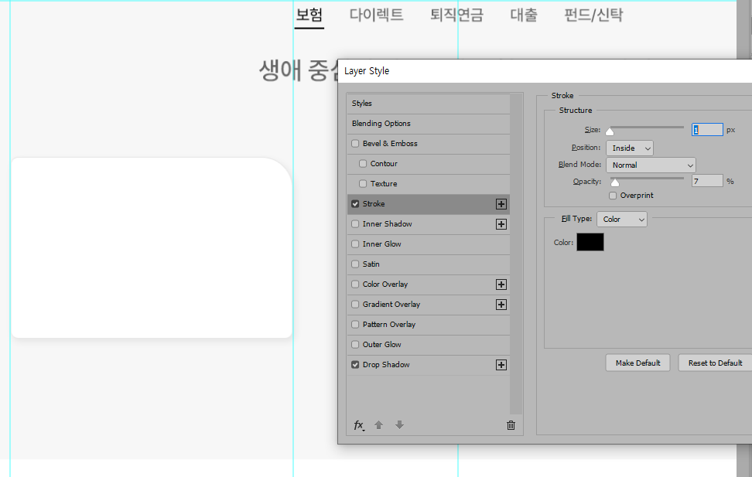Select the Styles section in the list
Screen dimensions: 752x477
click(429, 104)
